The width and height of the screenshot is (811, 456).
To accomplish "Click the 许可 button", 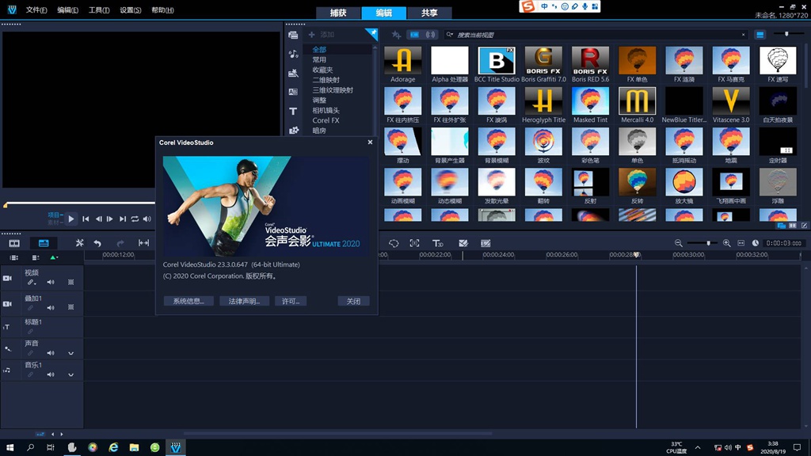I will (x=291, y=301).
